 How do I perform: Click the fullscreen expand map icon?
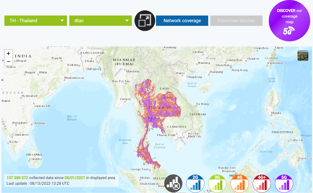[x=145, y=21]
